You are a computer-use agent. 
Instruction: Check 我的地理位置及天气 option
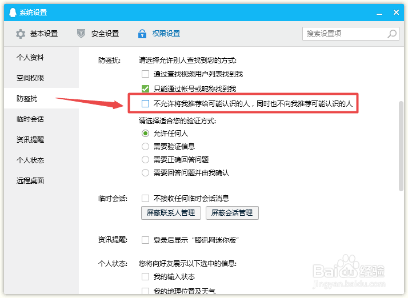pos(145,291)
